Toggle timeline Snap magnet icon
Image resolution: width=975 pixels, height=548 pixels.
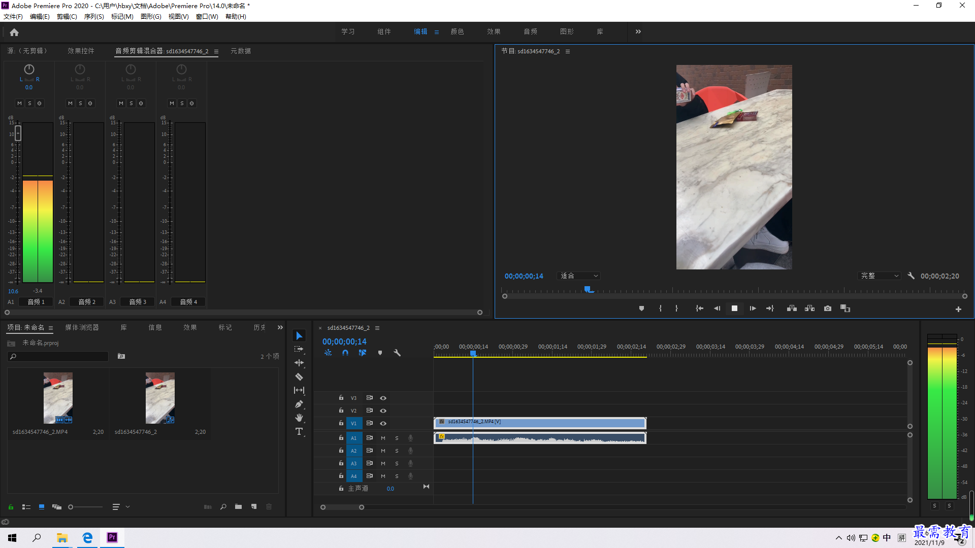[345, 353]
